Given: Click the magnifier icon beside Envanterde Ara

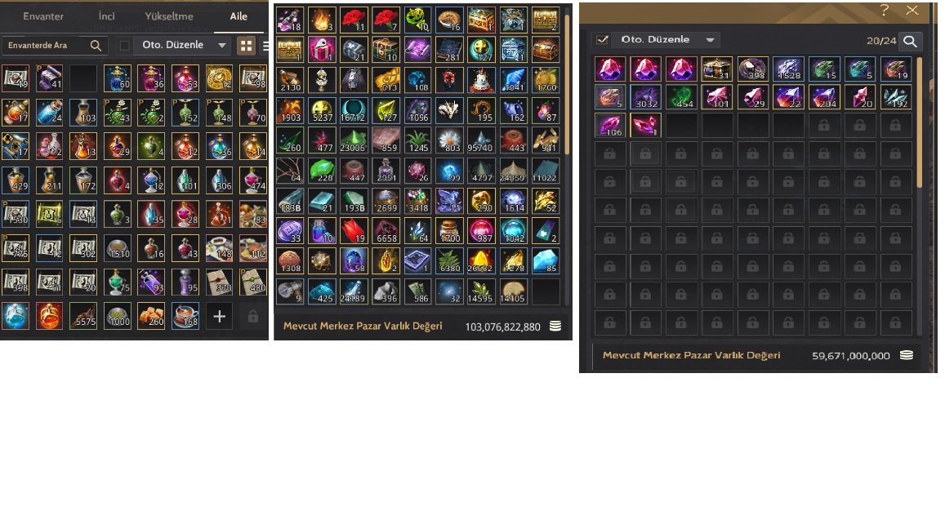Looking at the screenshot, I should point(96,45).
